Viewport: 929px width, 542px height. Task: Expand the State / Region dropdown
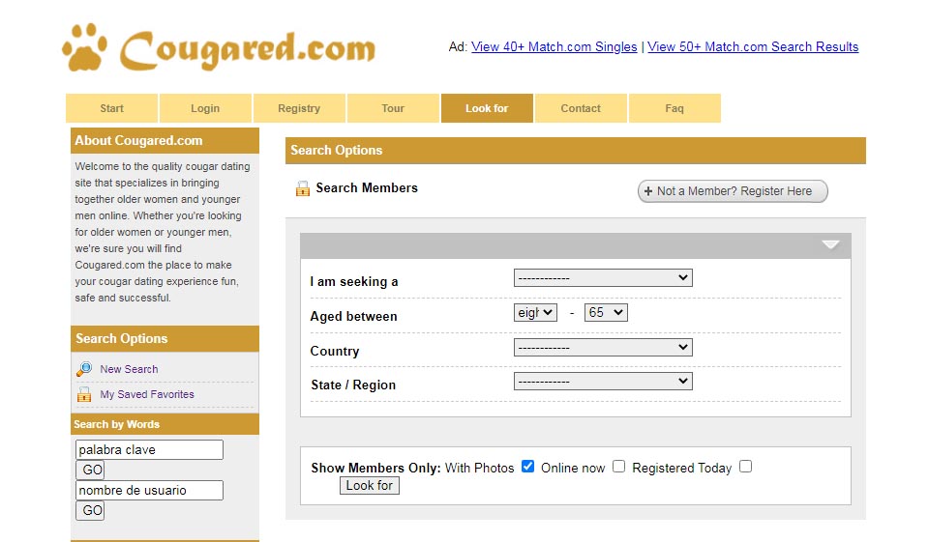tap(602, 382)
